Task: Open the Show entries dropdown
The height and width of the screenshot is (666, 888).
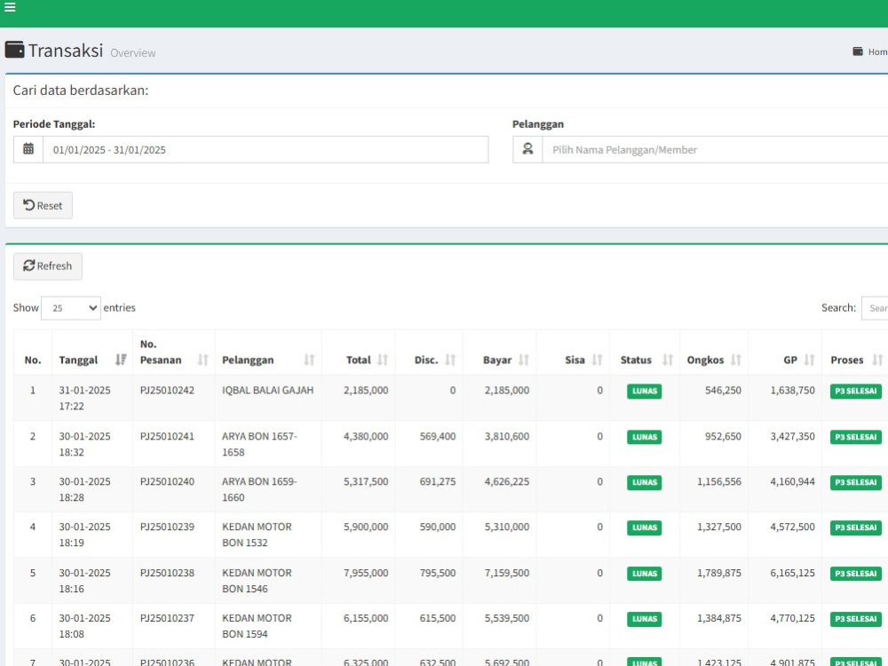Action: [71, 308]
